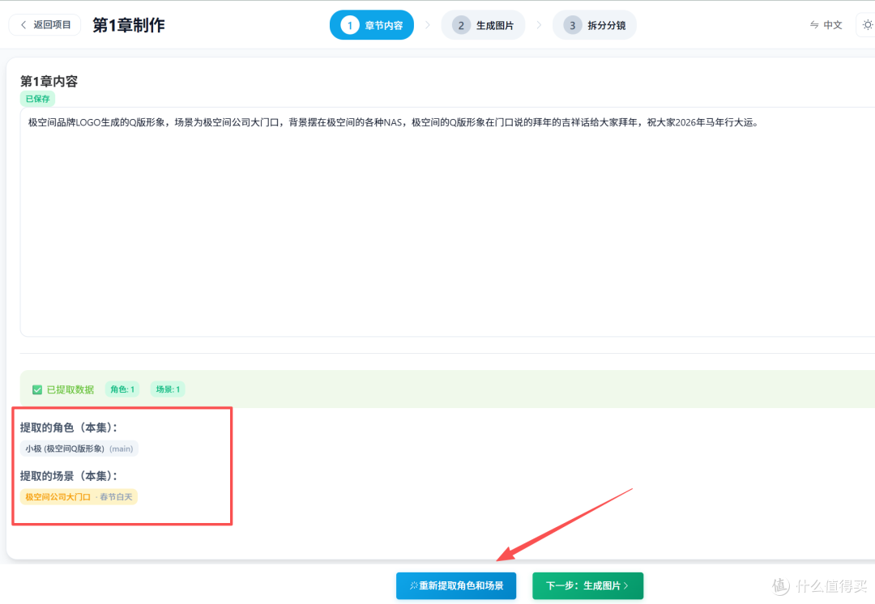Image resolution: width=875 pixels, height=604 pixels.
Task: Click 场景: 1 count badge
Action: [168, 389]
